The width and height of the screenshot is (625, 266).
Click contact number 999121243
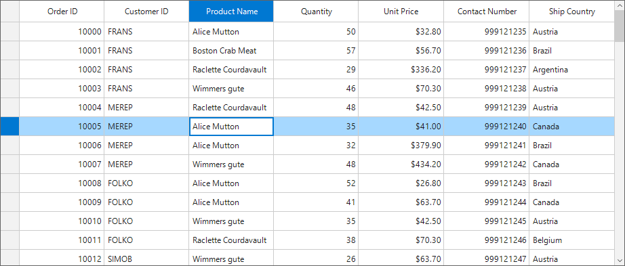(x=487, y=183)
